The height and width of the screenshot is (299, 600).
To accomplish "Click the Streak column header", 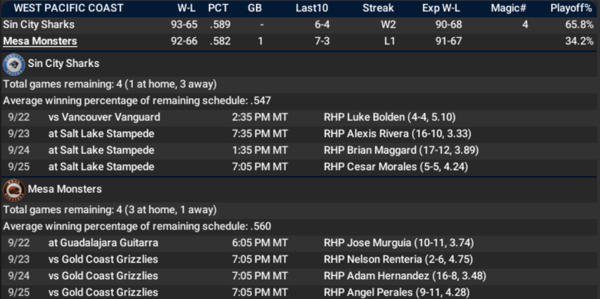I will tap(378, 9).
